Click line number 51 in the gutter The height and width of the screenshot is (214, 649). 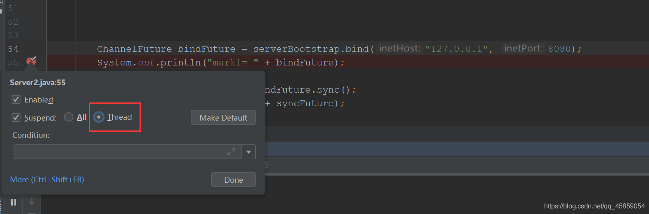point(13,8)
